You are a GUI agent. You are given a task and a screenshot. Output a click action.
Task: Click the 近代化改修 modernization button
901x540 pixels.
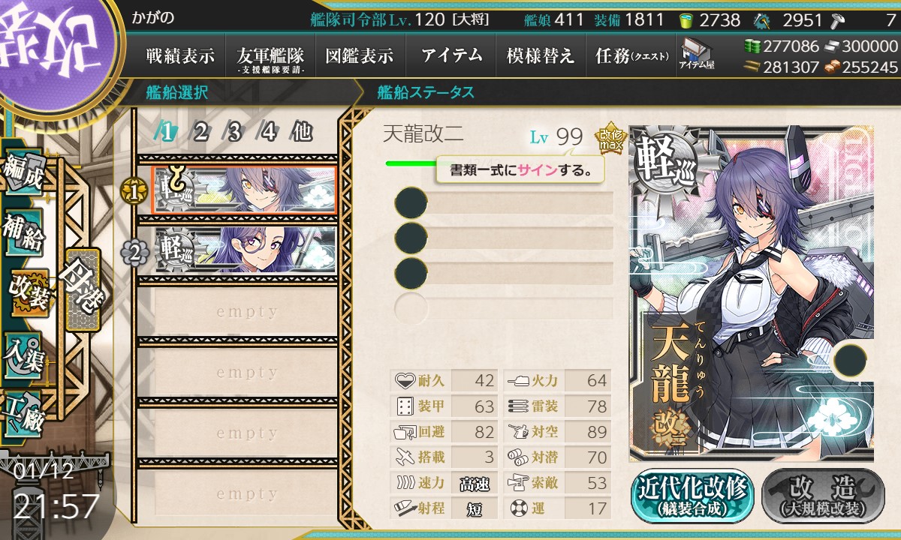click(692, 496)
